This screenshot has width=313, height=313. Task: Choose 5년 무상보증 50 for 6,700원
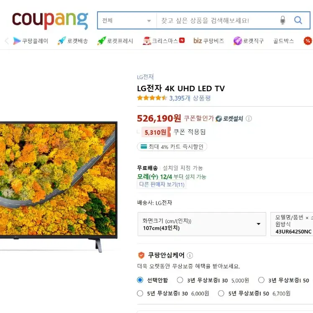pos(221,293)
